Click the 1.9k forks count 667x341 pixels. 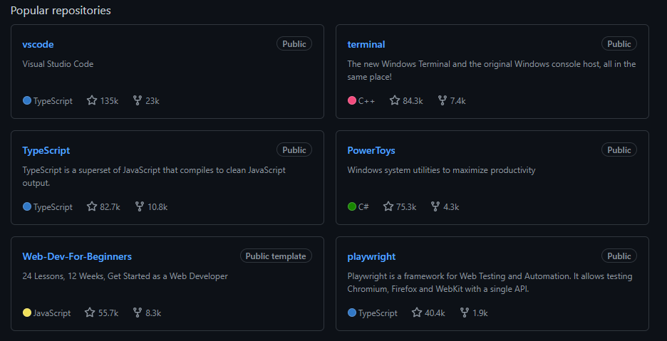[x=480, y=313]
